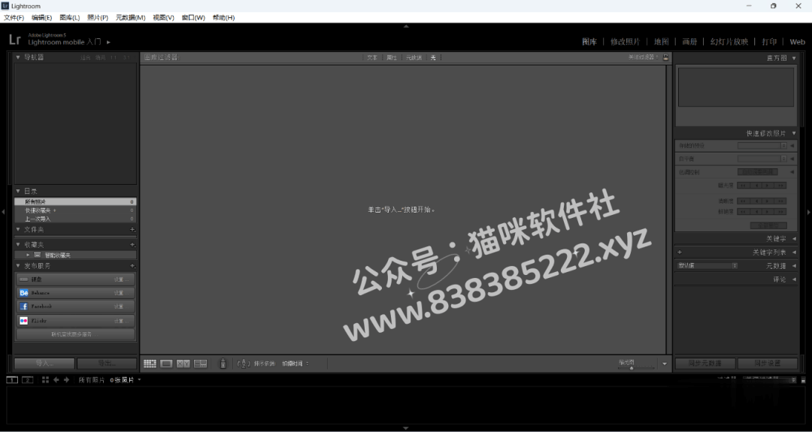The height and width of the screenshot is (432, 812).
Task: Collapse the 收藏夹 panel
Action: coord(18,245)
